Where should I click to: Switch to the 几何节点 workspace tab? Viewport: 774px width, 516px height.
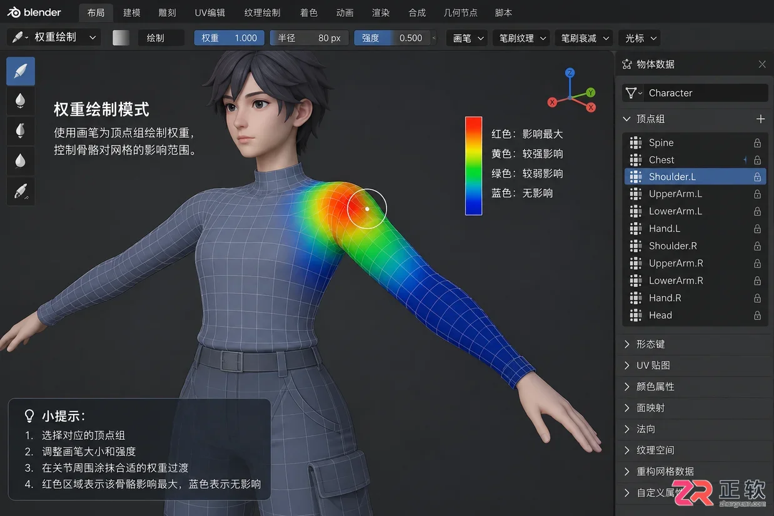click(x=460, y=13)
